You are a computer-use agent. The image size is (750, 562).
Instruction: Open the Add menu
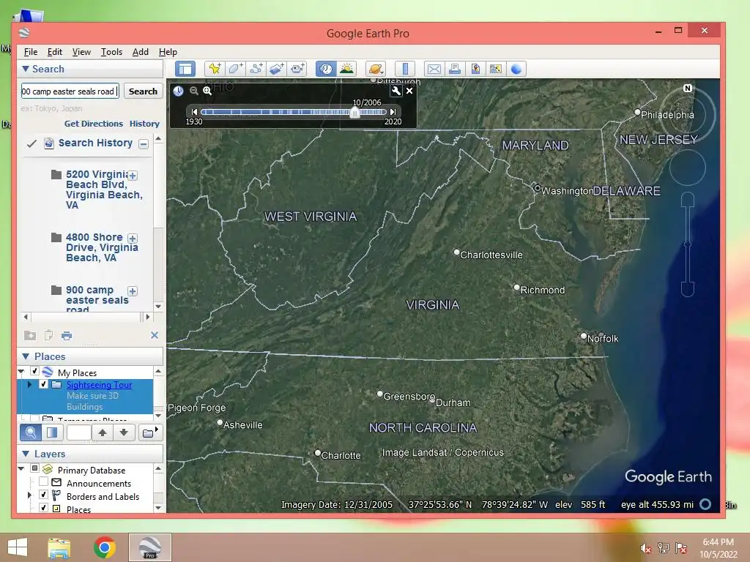140,52
